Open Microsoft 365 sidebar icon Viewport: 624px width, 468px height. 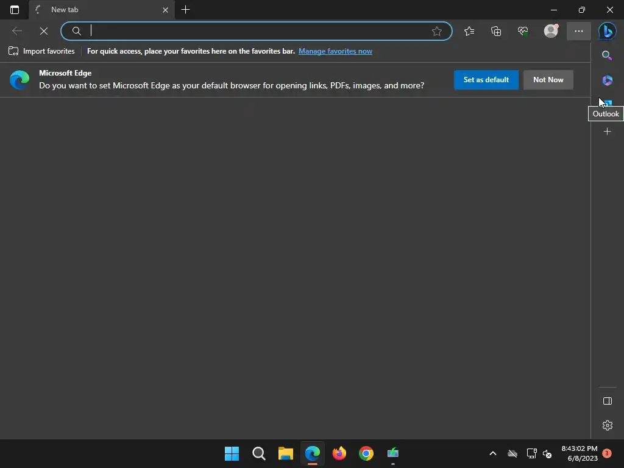point(608,80)
